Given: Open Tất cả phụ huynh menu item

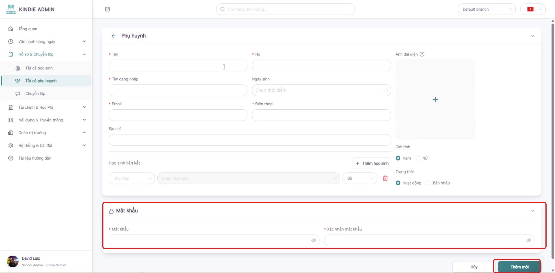Looking at the screenshot, I should [x=46, y=81].
